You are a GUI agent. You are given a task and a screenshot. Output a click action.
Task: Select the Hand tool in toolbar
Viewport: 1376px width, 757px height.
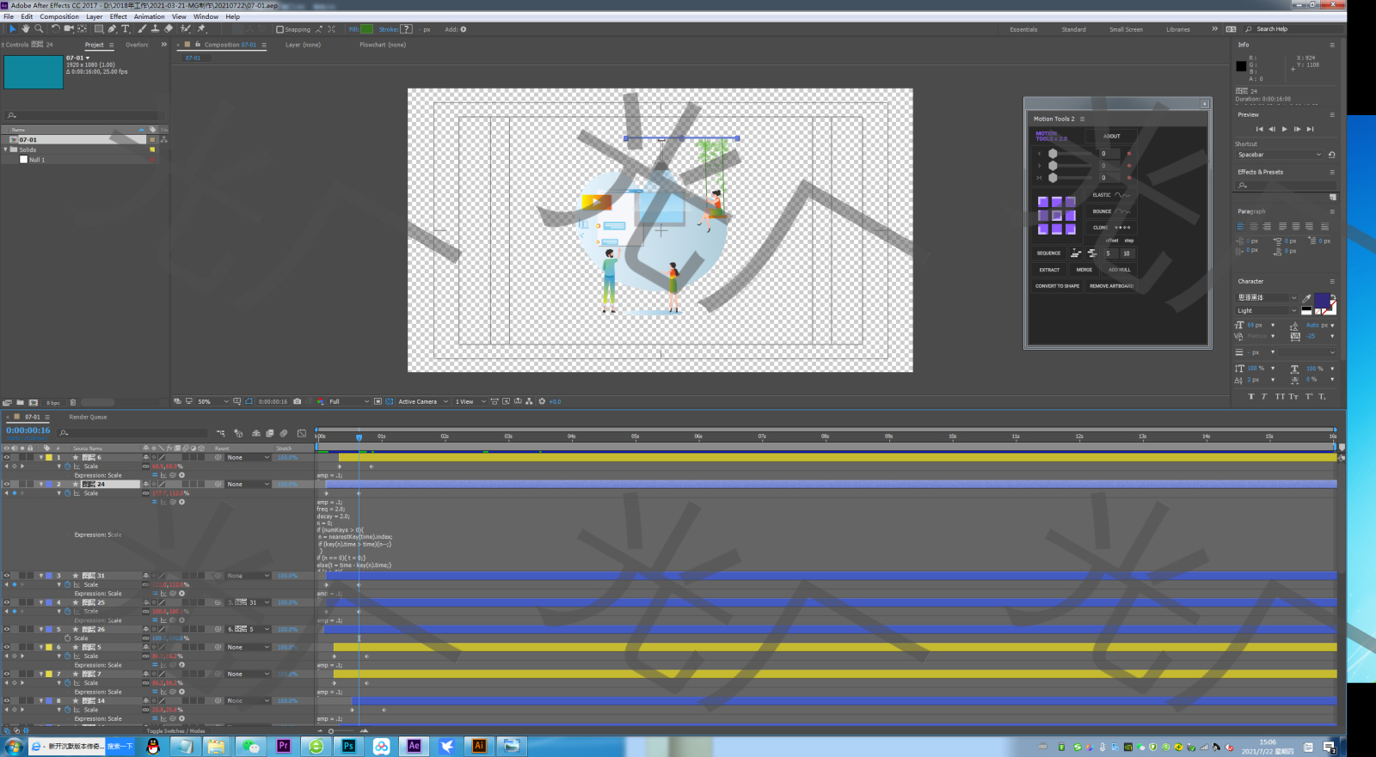pos(26,29)
